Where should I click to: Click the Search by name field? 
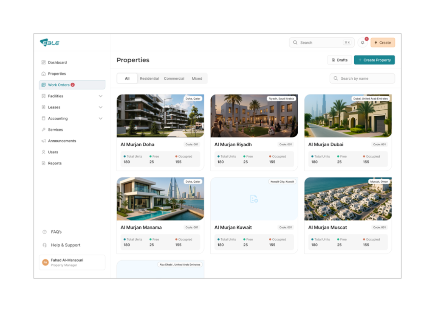[x=362, y=78]
